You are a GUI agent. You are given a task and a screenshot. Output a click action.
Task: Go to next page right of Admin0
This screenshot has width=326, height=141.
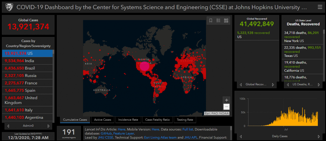[x=49, y=126]
